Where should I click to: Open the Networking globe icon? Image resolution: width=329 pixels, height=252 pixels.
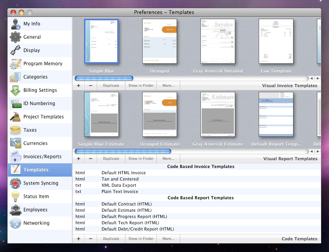click(x=15, y=223)
